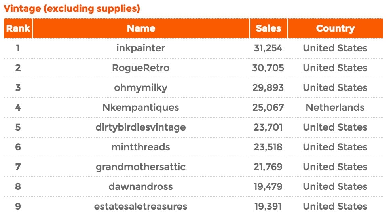
Task: Click the Vintage (excluding supplies) heading
Action: pos(72,8)
